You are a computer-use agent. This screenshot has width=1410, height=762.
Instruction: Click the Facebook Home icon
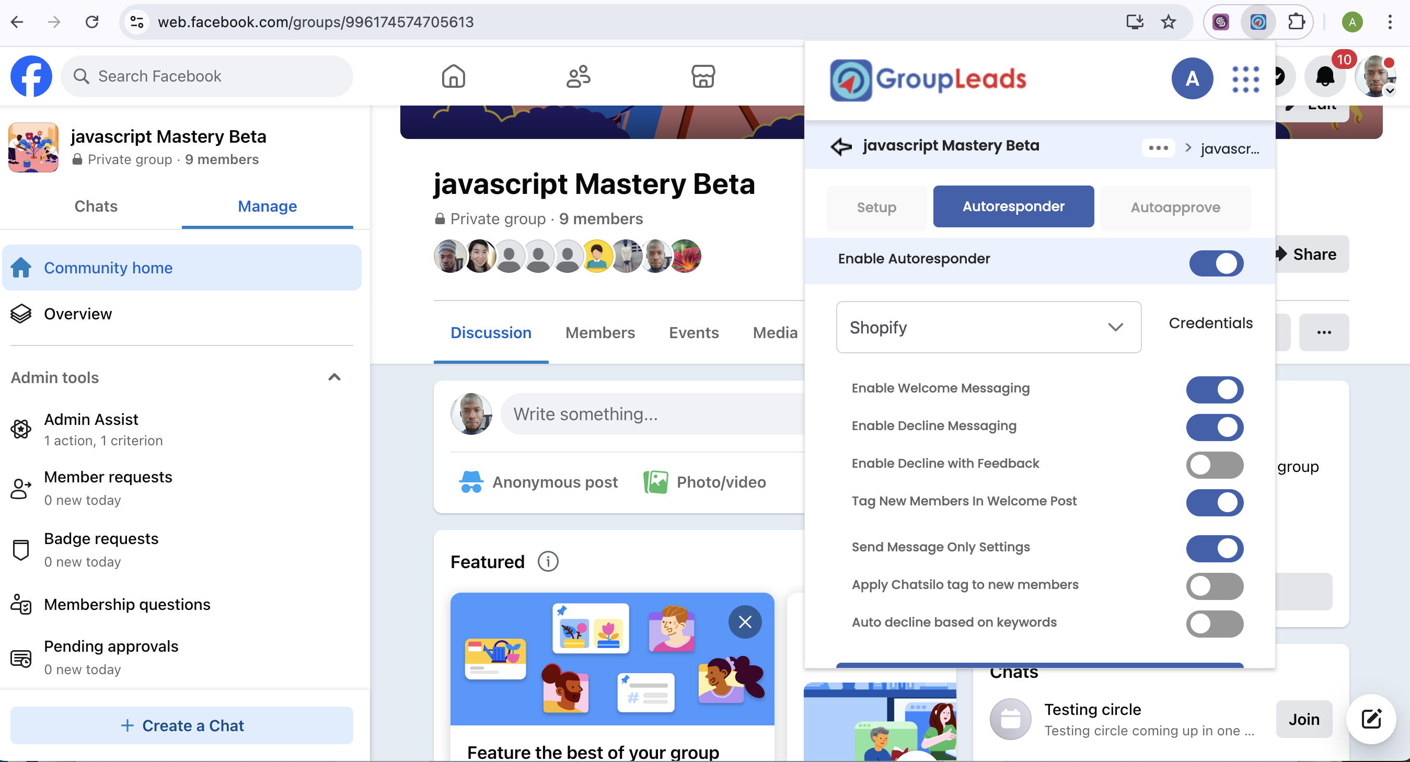[x=453, y=76]
